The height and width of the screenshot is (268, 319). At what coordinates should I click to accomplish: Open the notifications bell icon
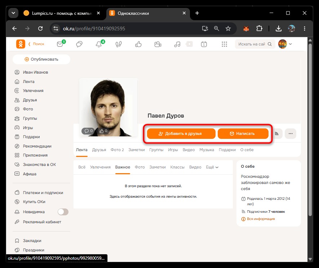pos(99,44)
